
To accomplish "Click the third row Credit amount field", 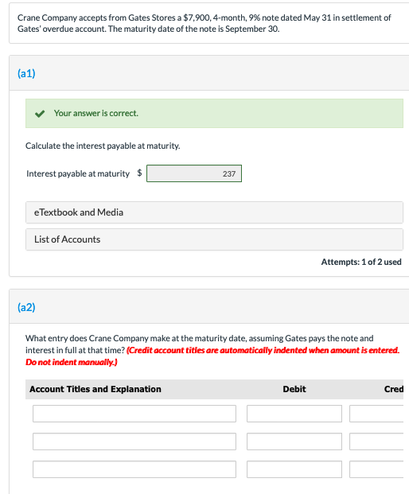I will [376, 469].
